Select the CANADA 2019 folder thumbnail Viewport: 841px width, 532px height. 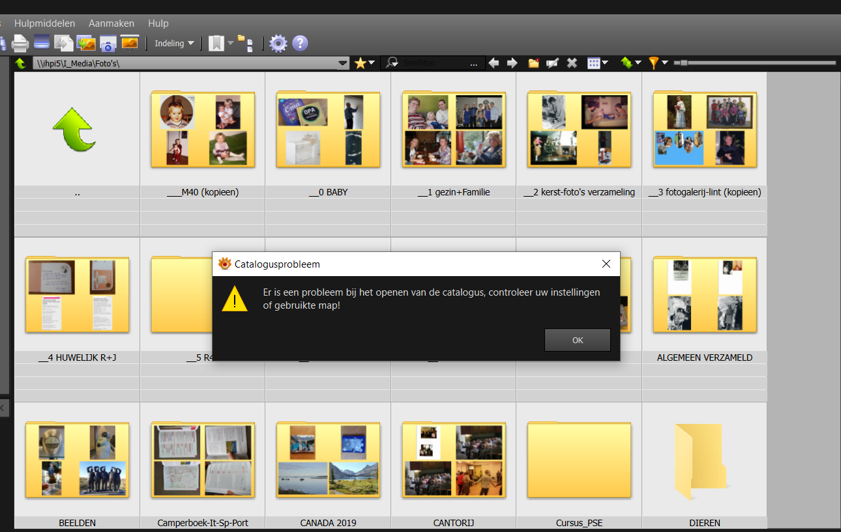[328, 460]
